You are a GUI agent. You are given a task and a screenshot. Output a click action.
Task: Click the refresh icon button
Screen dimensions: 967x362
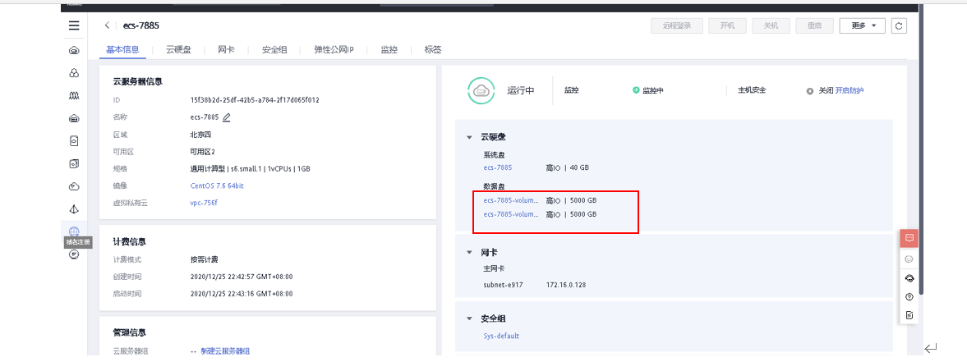(x=900, y=25)
